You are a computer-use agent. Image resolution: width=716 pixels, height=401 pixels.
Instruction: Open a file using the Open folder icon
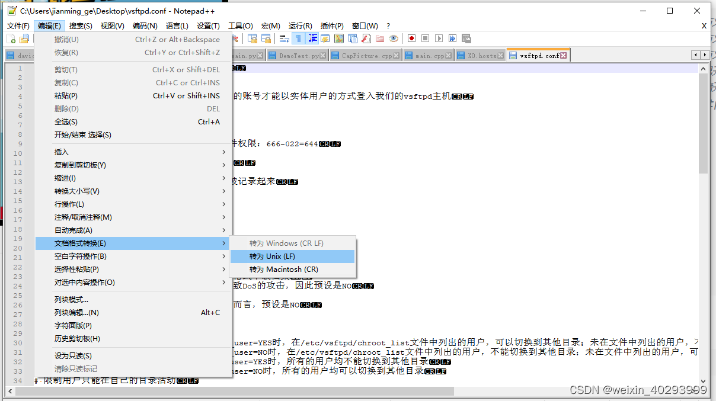click(24, 38)
